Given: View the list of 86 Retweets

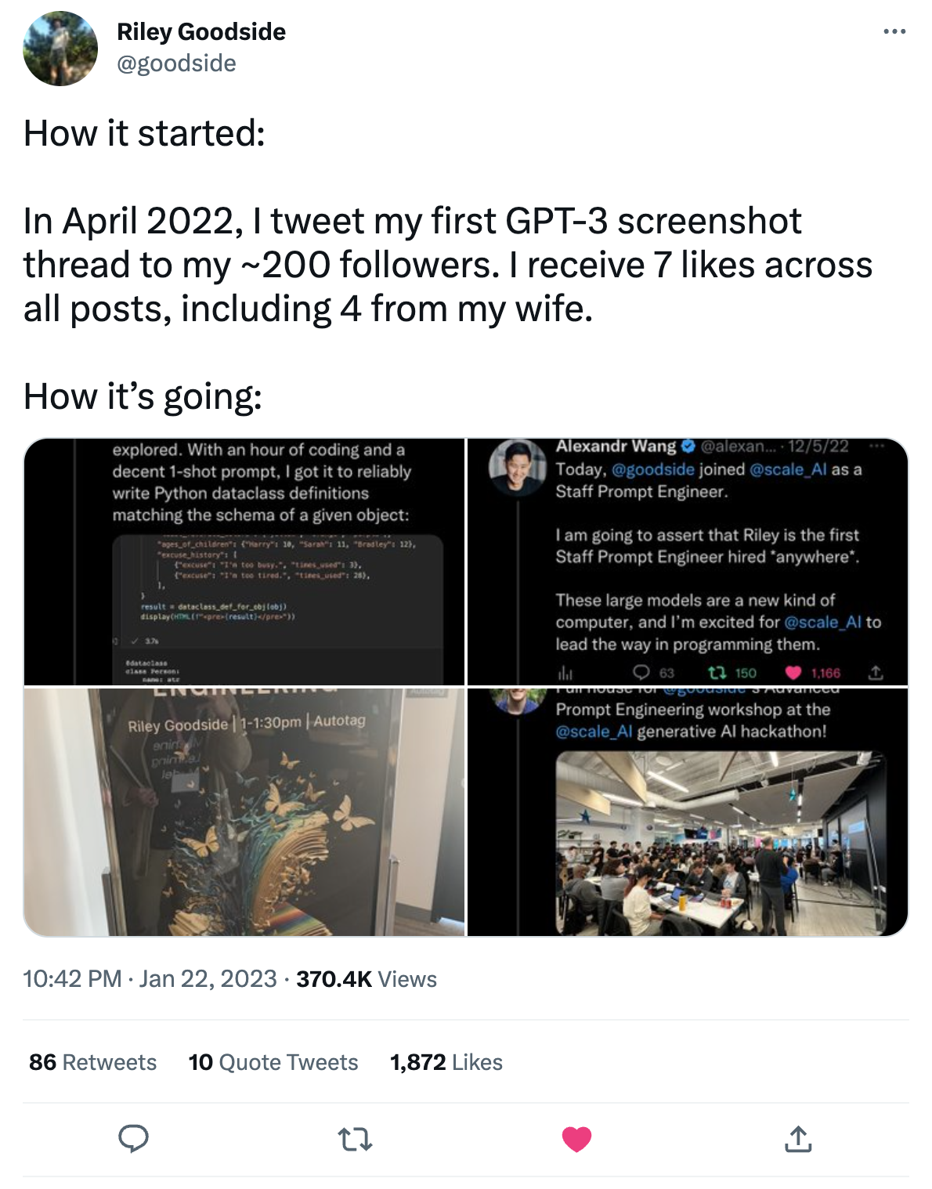Looking at the screenshot, I should [x=91, y=1062].
